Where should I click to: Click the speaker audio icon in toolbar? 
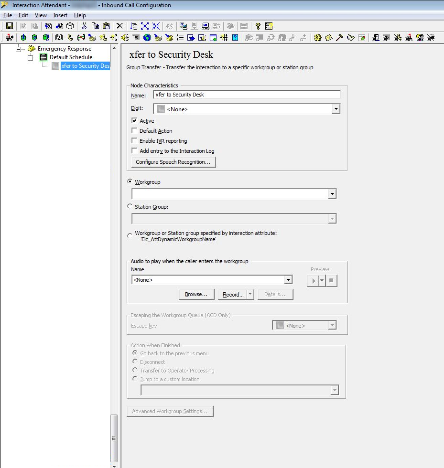tap(125, 38)
